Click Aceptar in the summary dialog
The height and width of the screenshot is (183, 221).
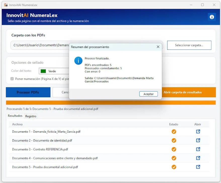point(148,94)
